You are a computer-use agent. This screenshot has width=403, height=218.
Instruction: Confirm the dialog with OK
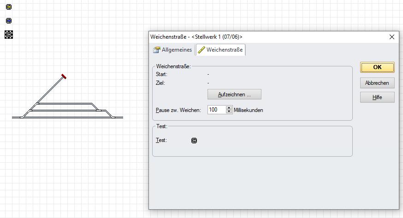[377, 67]
